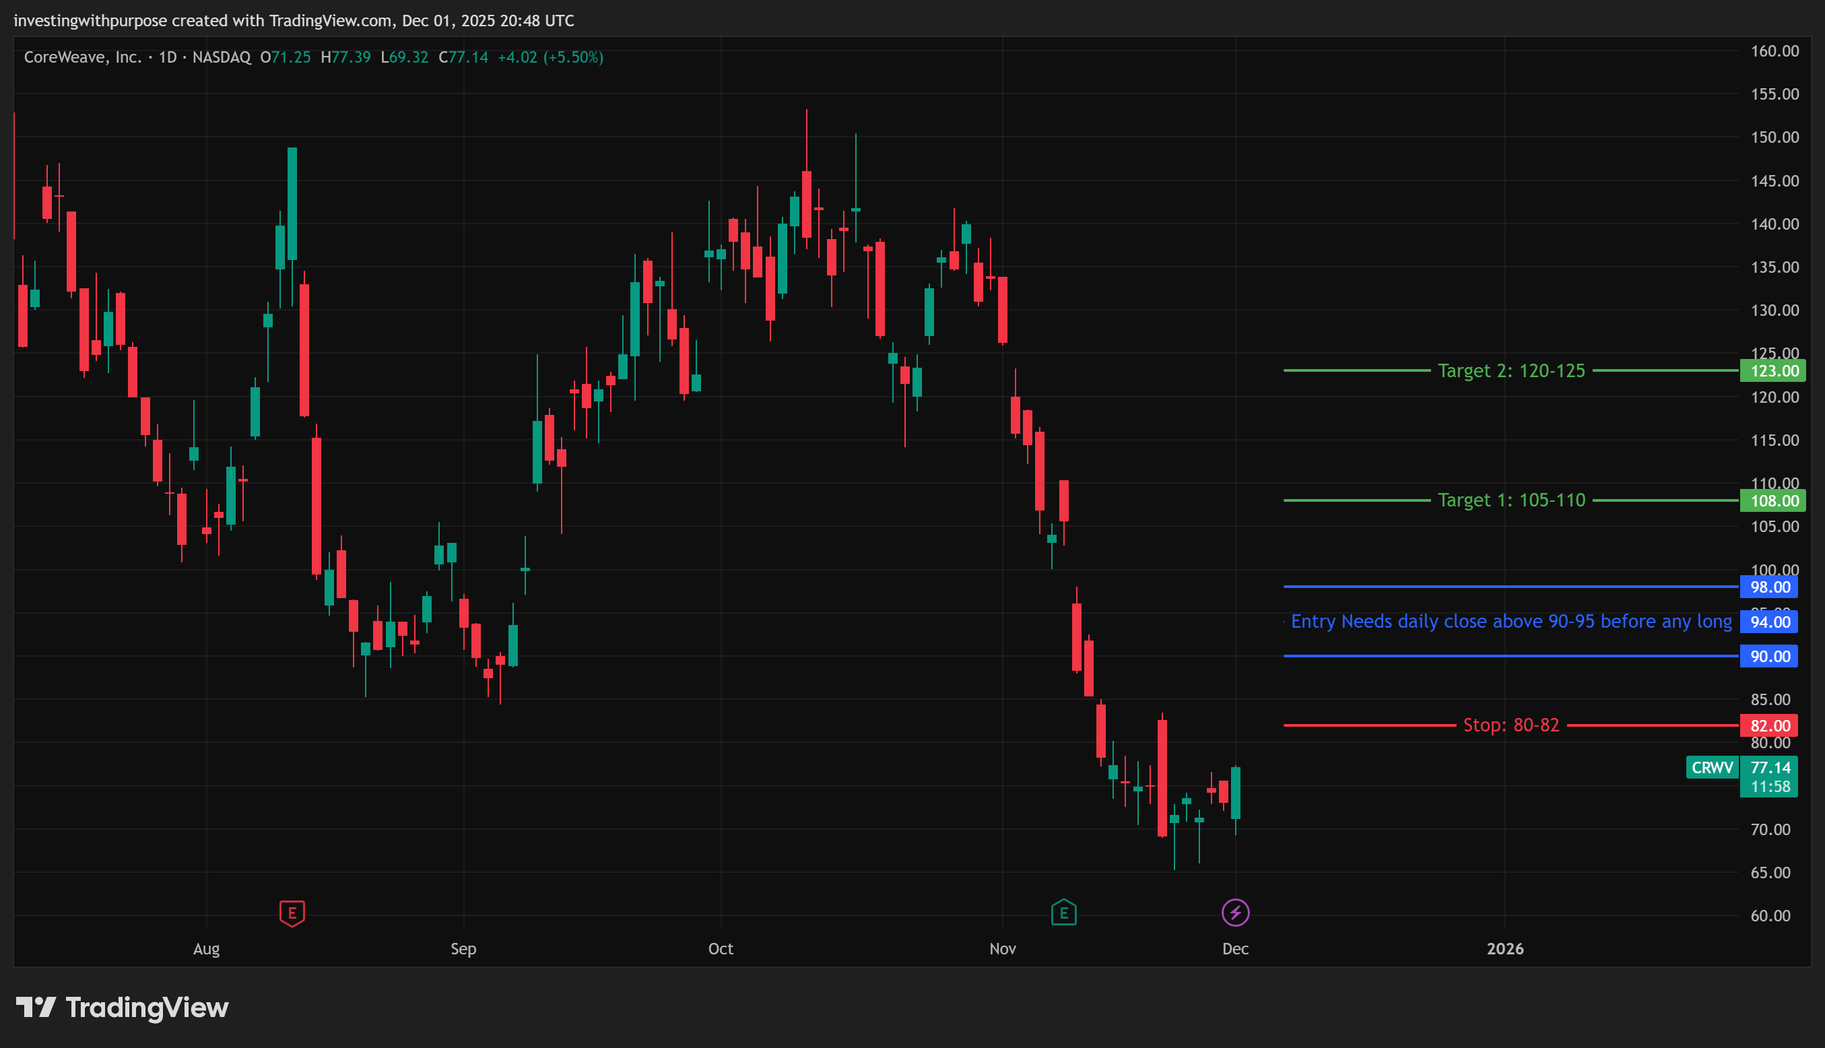Screen dimensions: 1825x1048
Task: Click the green 108.00 price label
Action: tap(1773, 500)
